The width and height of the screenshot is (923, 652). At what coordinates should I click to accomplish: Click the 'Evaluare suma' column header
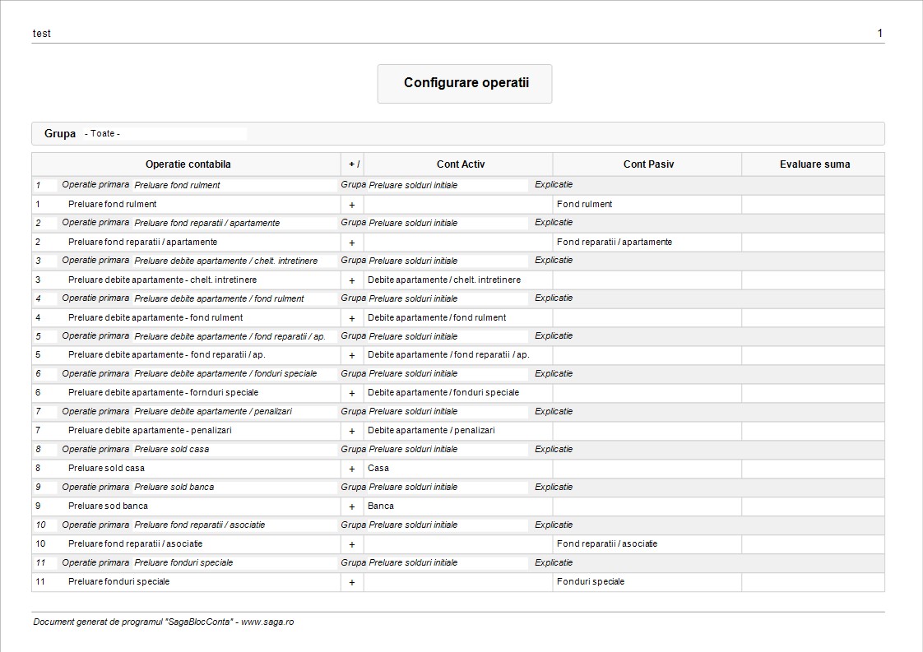814,164
